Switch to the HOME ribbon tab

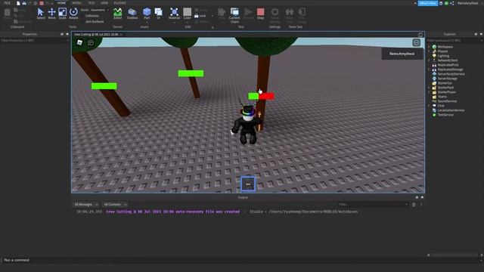[61, 3]
